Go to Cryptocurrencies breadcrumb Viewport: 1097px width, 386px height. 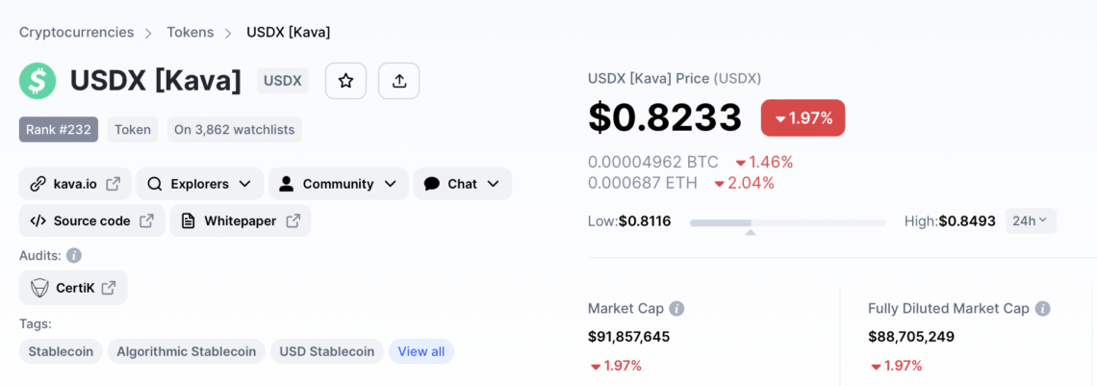pyautogui.click(x=76, y=32)
